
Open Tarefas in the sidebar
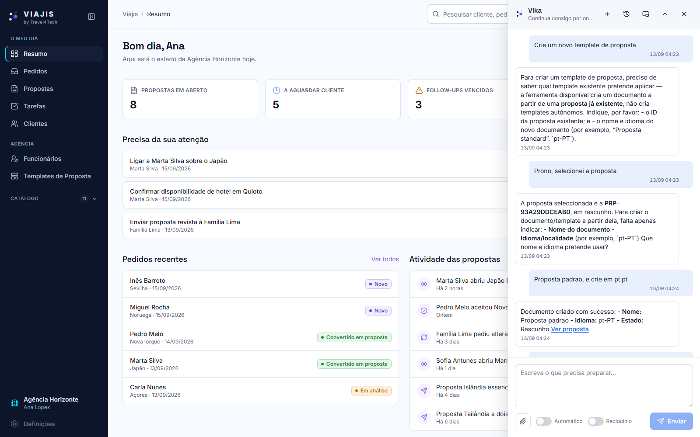click(54, 106)
